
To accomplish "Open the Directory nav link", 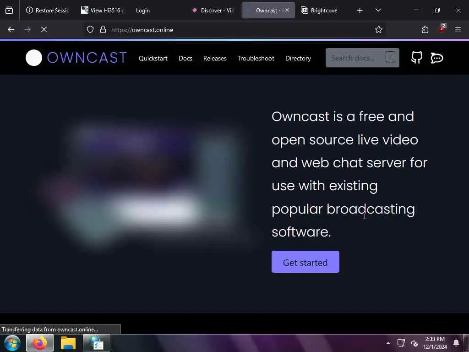I will pyautogui.click(x=298, y=58).
